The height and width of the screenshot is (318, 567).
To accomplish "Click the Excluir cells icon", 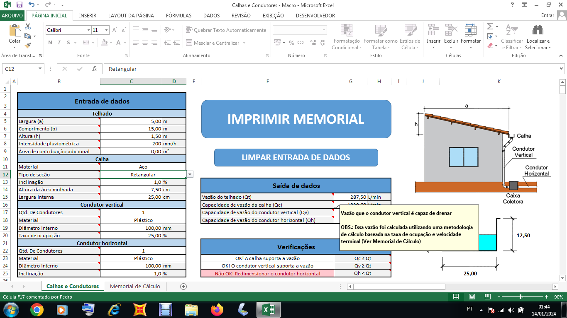I will click(451, 30).
